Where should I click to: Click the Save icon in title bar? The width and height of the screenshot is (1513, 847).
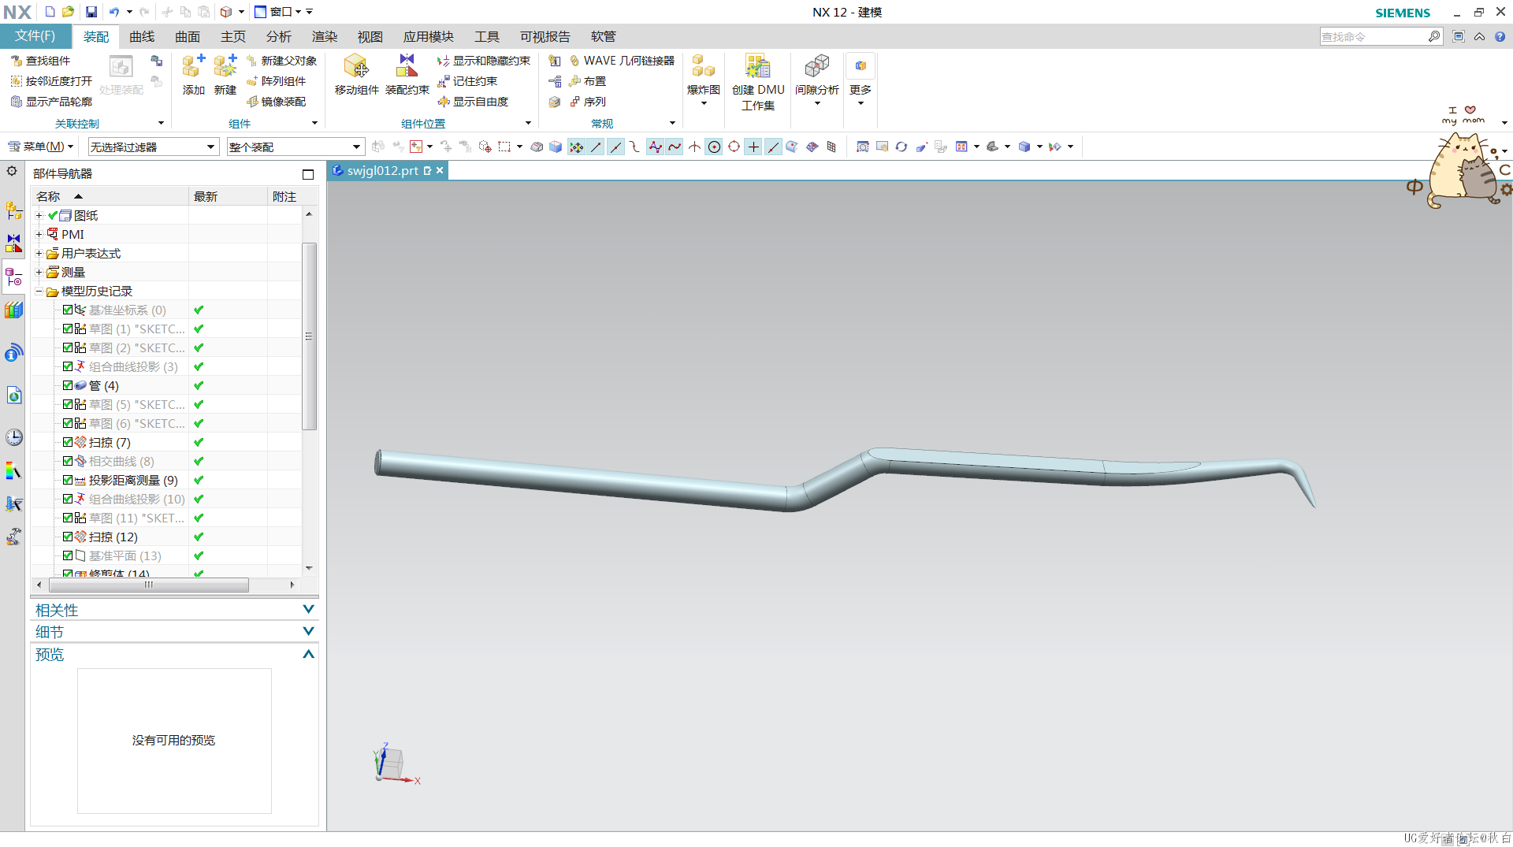(x=91, y=12)
